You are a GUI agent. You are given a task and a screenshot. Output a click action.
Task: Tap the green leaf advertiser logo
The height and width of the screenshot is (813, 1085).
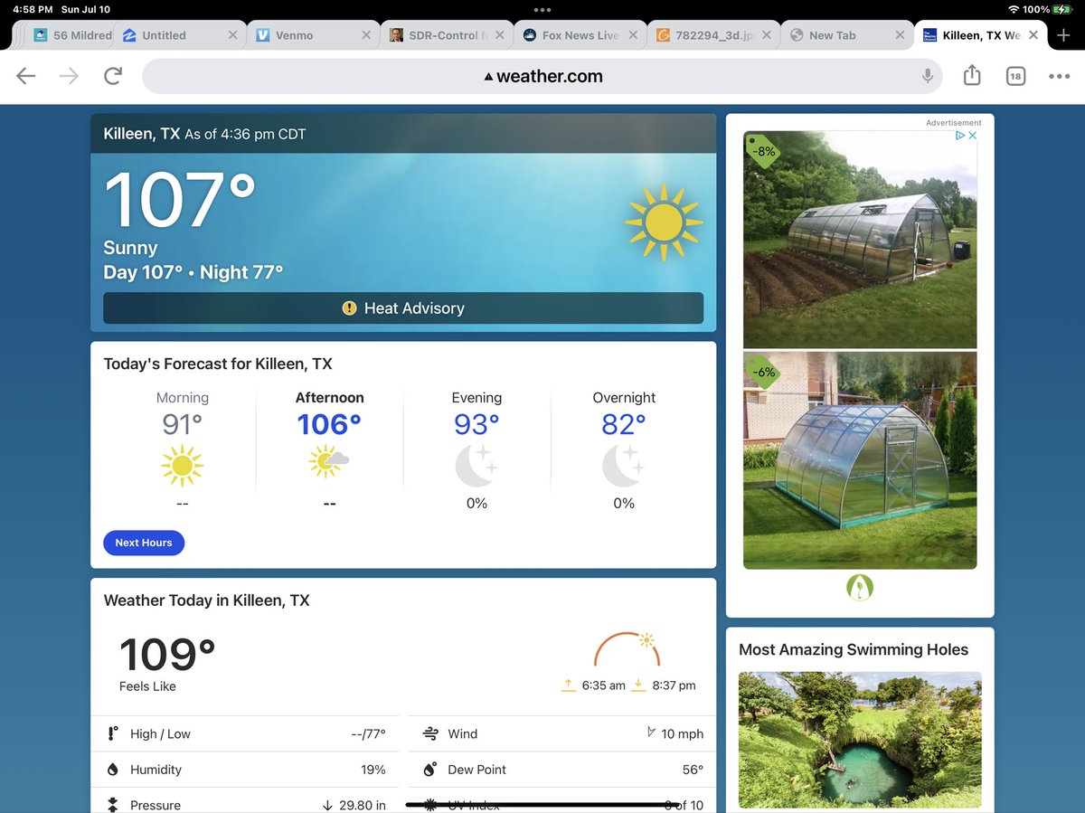[860, 588]
